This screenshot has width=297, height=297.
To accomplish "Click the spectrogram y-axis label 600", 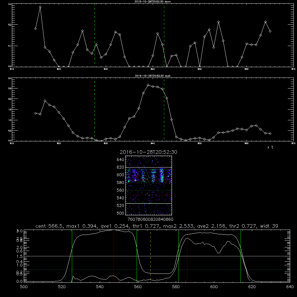I will point(121,175).
